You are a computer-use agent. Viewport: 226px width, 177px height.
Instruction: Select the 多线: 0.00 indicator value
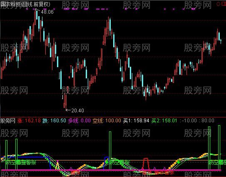click(79, 121)
